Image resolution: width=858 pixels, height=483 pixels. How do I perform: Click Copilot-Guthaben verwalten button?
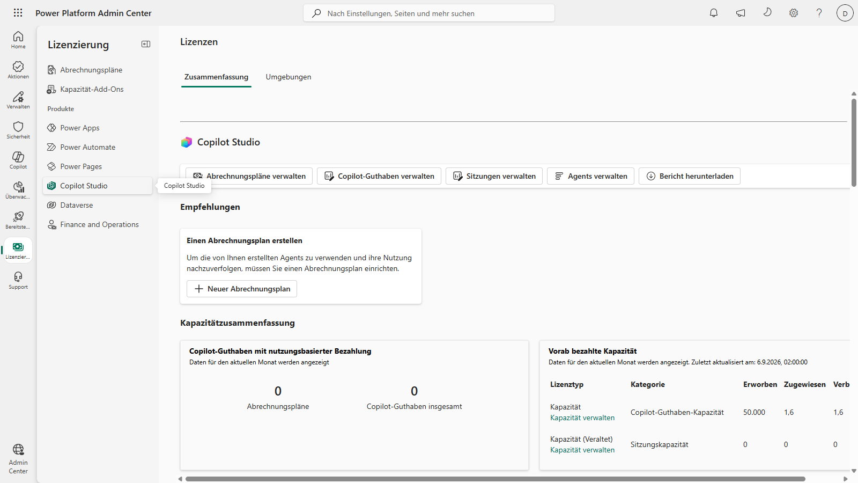379,176
